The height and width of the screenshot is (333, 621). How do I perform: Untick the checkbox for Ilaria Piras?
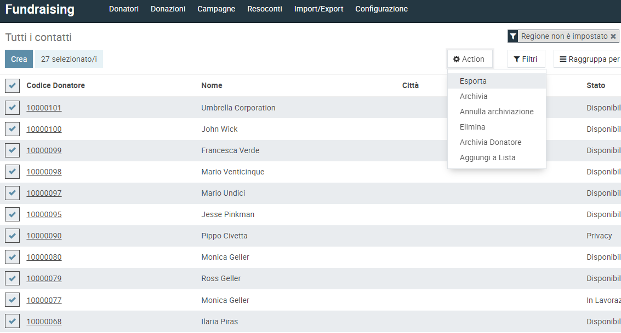pyautogui.click(x=12, y=322)
